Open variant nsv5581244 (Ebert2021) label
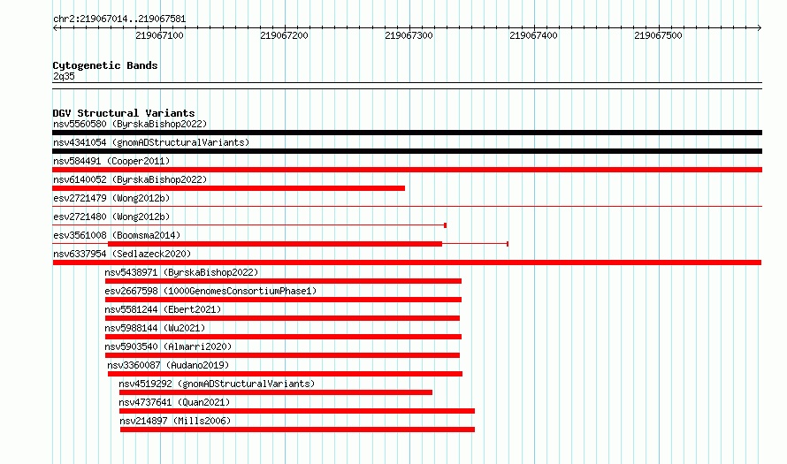The height and width of the screenshot is (464, 787). tap(163, 309)
